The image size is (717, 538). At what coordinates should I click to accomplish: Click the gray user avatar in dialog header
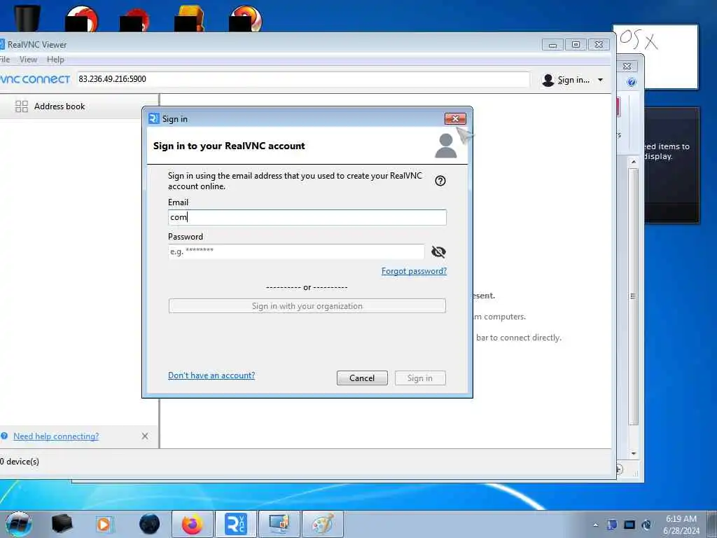446,146
